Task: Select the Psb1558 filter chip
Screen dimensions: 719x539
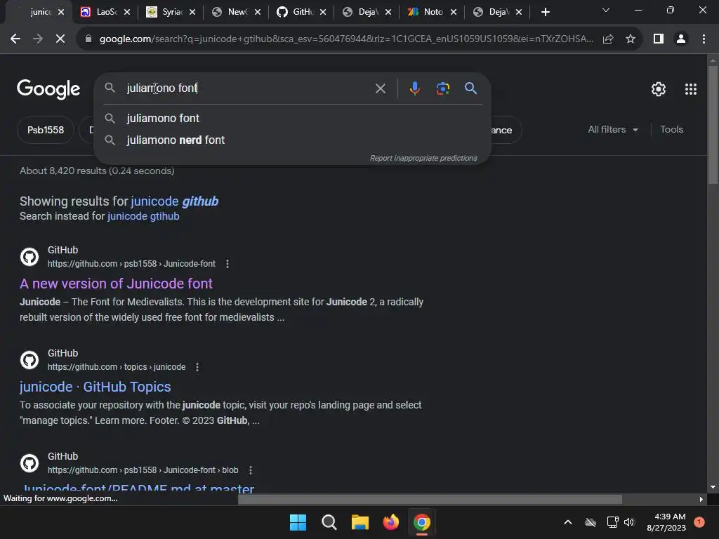Action: point(46,130)
